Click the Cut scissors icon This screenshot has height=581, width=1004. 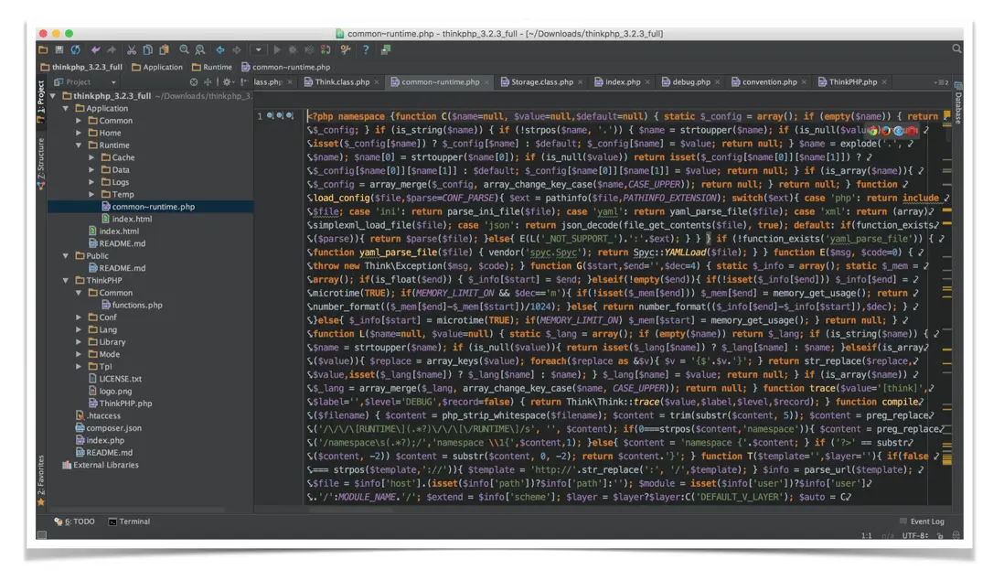(132, 50)
